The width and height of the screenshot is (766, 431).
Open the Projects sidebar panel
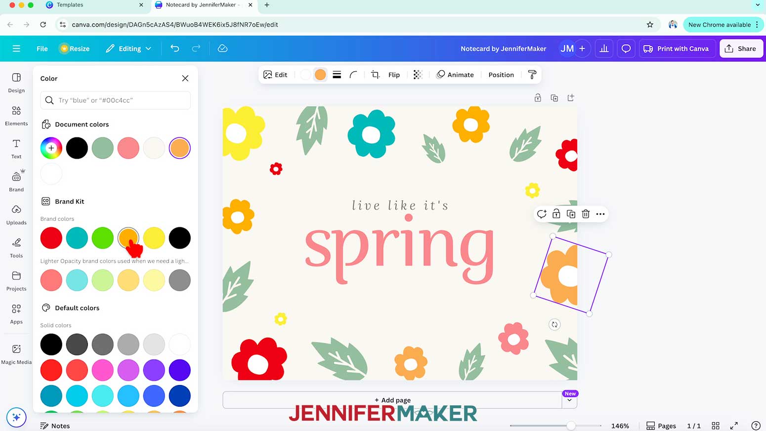[16, 281]
